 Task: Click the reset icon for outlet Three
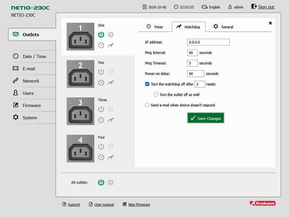[x=110, y=109]
